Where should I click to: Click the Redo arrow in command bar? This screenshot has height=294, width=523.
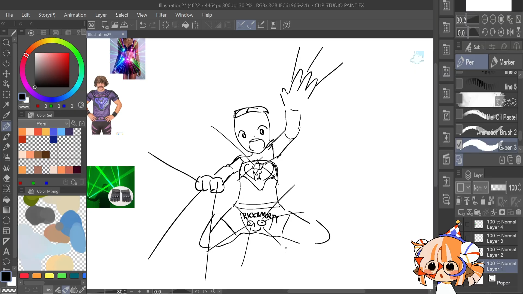[153, 25]
